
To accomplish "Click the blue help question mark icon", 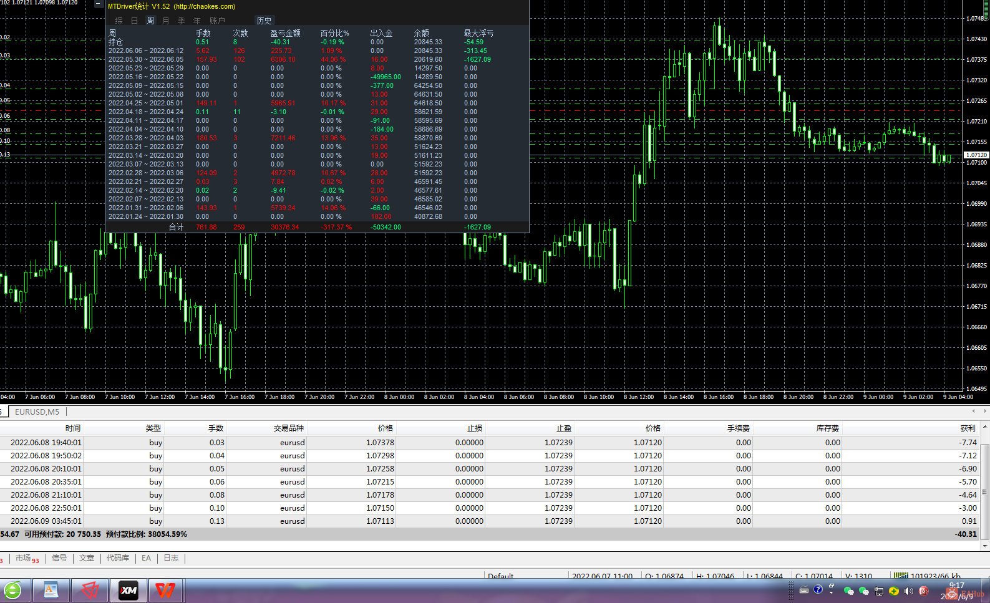I will coord(818,589).
